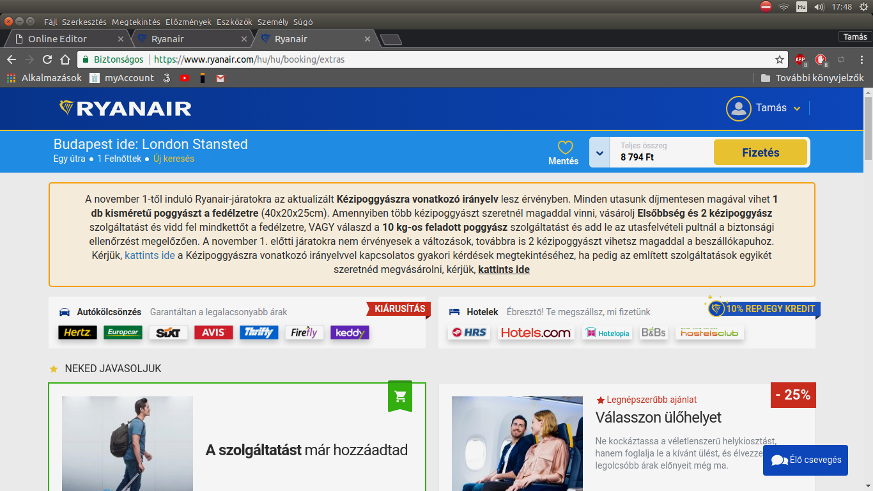The height and width of the screenshot is (491, 873).
Task: Click the Hu keyboard layout indicator
Action: click(801, 6)
